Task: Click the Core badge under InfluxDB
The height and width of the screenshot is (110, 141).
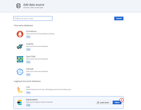Action: 28,75
